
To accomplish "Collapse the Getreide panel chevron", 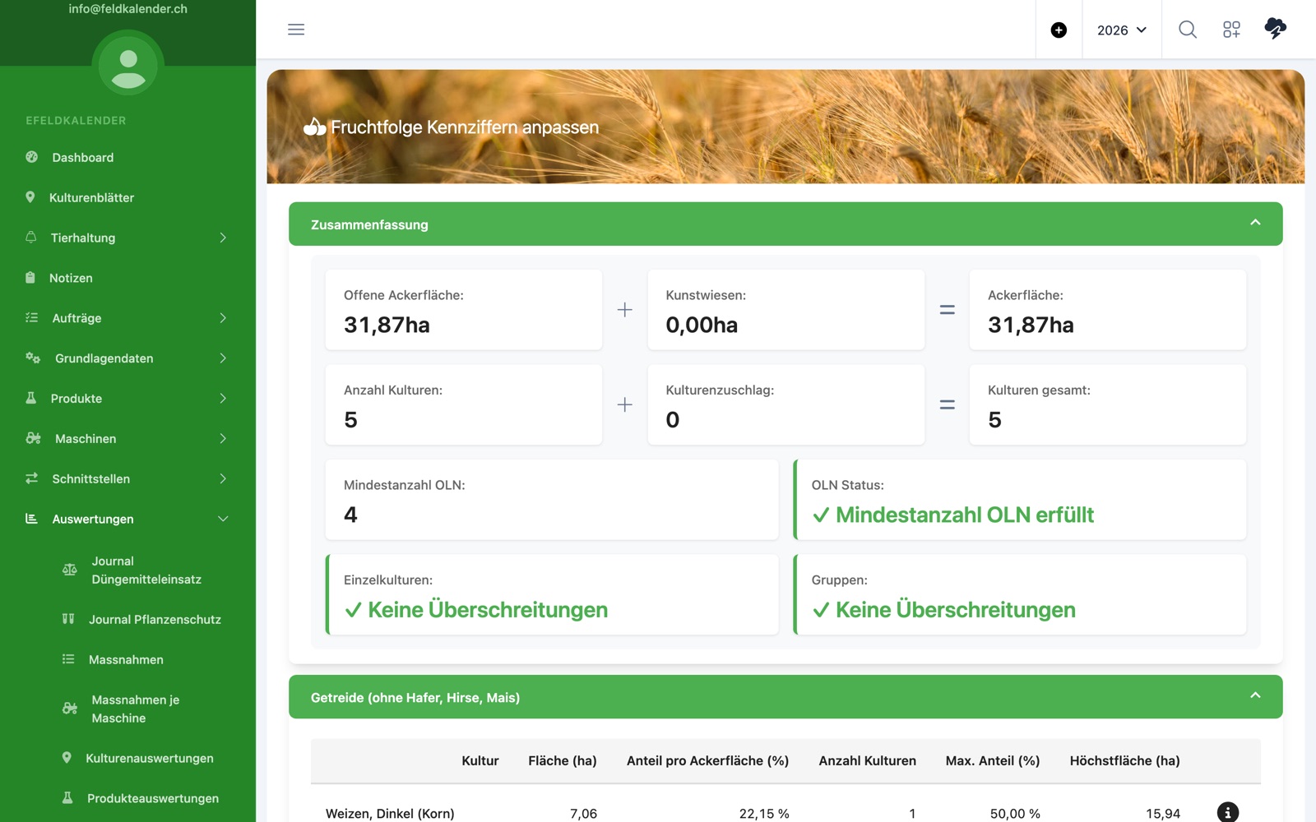I will click(x=1255, y=695).
